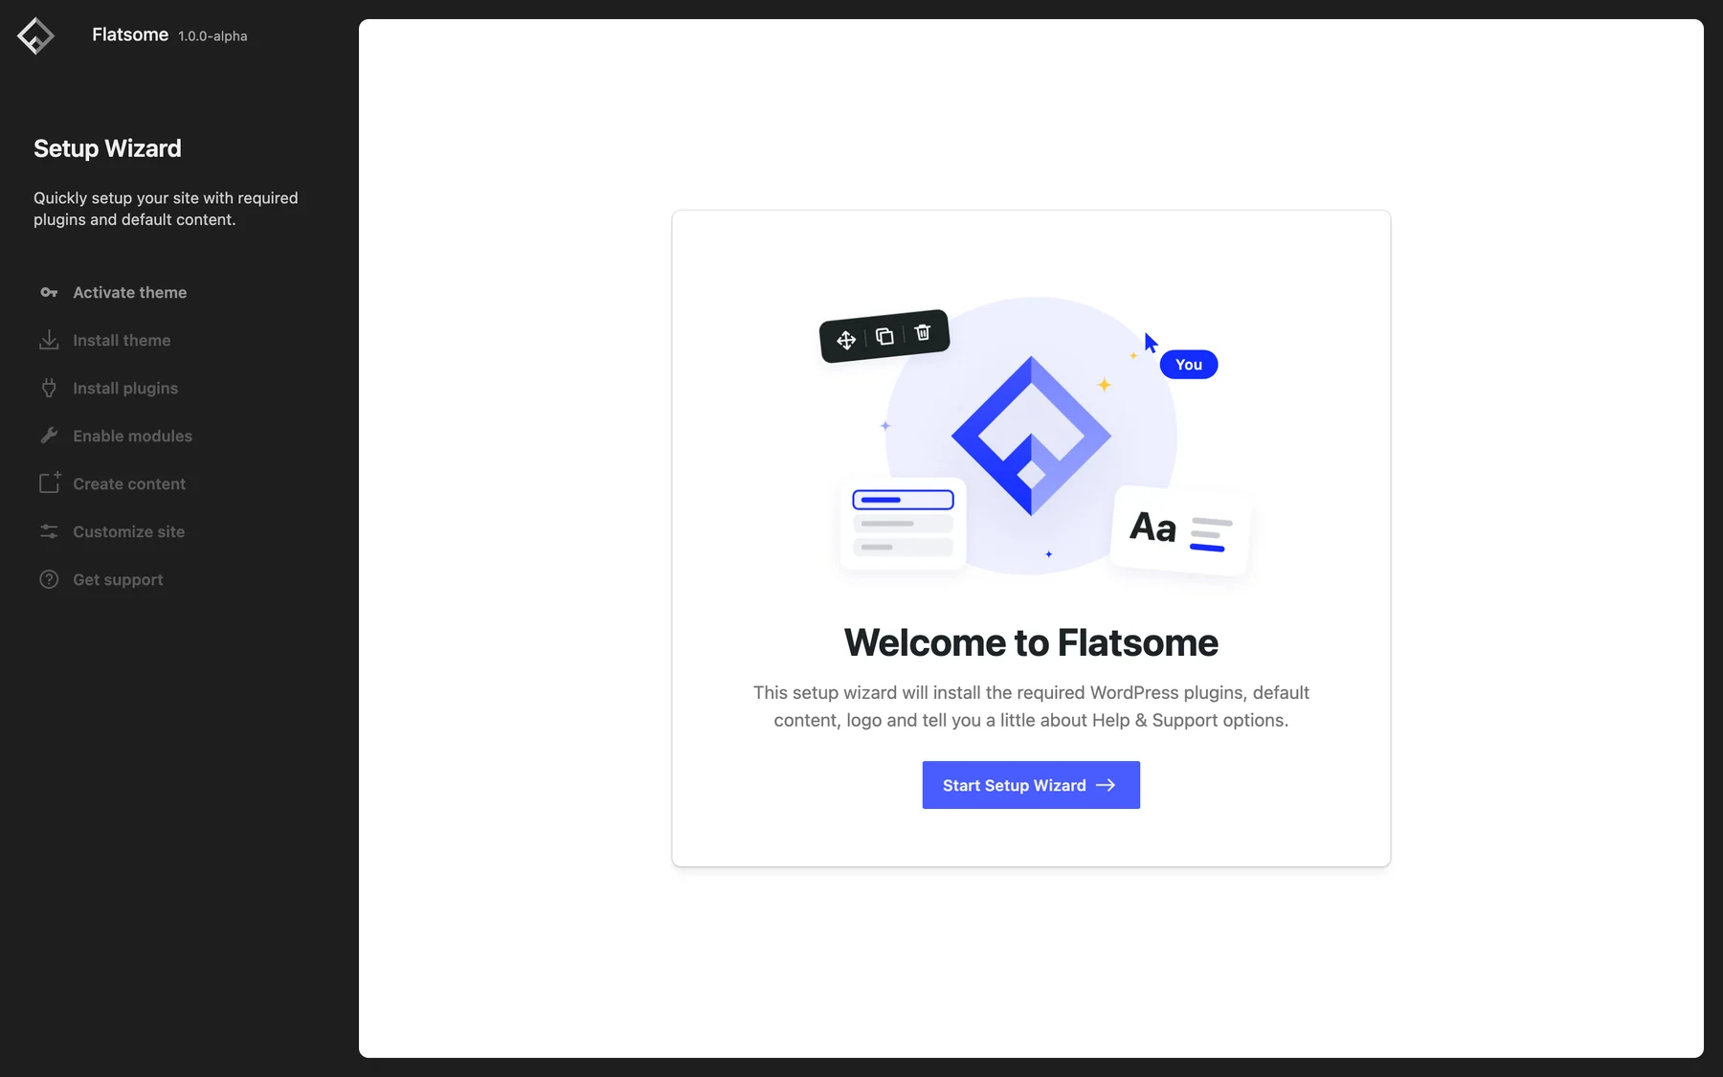This screenshot has width=1723, height=1077.
Task: Click the key icon beside Activate theme
Action: [x=49, y=292]
